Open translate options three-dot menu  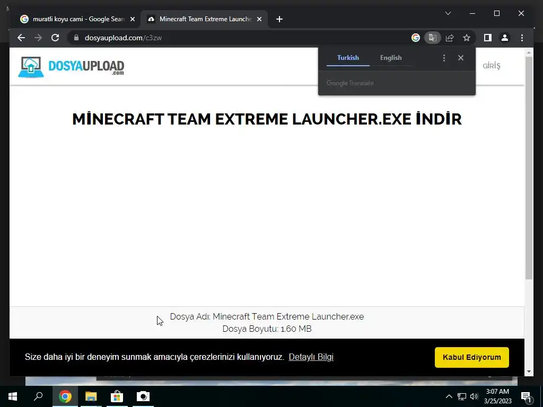(x=444, y=58)
